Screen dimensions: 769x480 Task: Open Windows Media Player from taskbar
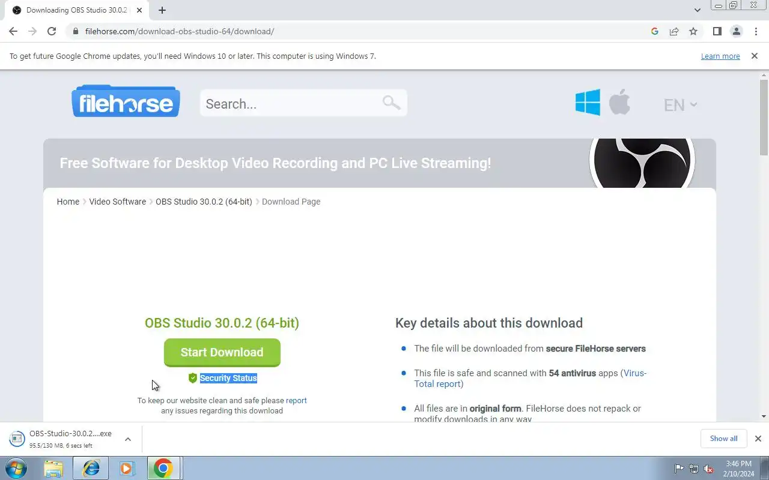pos(127,468)
